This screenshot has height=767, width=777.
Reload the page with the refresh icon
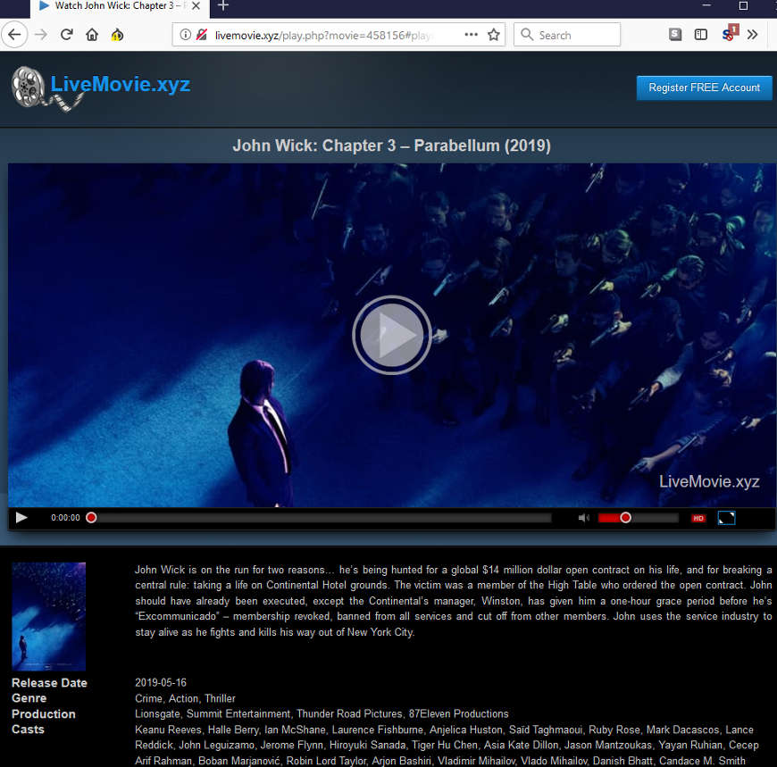66,35
